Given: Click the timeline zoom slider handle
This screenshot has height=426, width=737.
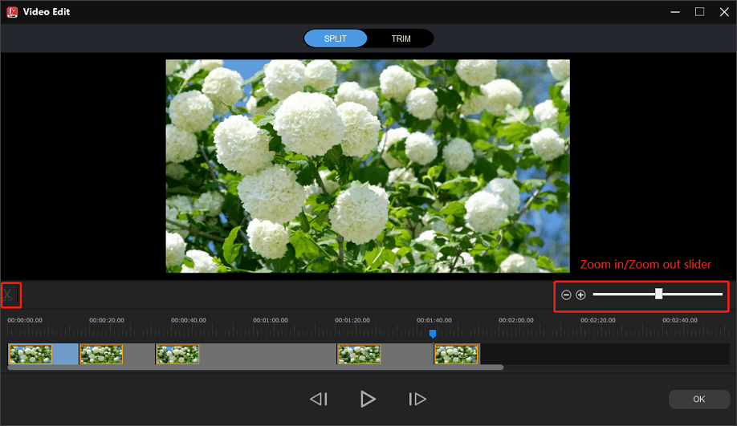Looking at the screenshot, I should tap(658, 294).
